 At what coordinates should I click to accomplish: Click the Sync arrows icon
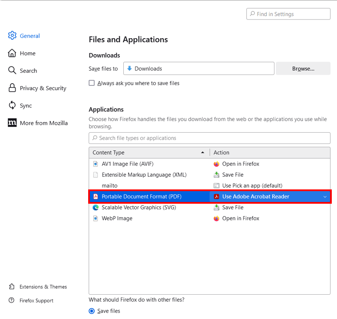[12, 105]
